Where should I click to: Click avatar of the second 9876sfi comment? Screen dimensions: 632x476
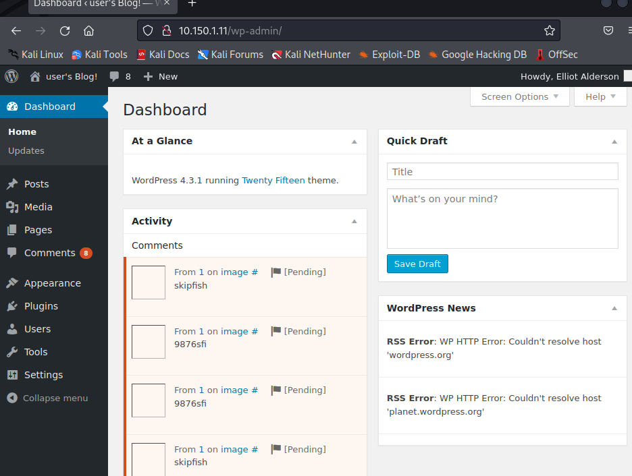point(149,400)
